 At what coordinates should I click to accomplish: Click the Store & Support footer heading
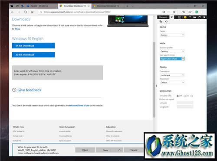click(x=67, y=127)
